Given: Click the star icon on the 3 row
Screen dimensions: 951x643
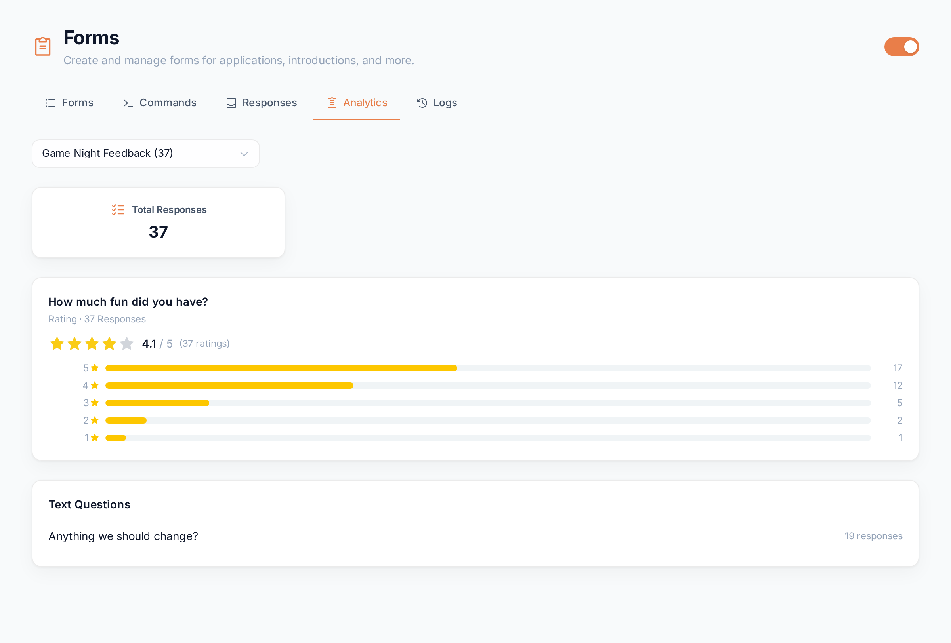Looking at the screenshot, I should click(x=95, y=403).
